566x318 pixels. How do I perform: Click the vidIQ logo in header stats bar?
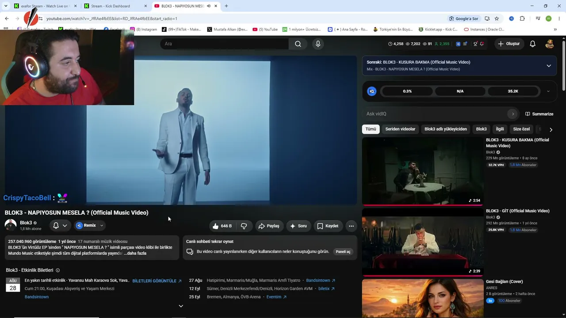pos(458,44)
